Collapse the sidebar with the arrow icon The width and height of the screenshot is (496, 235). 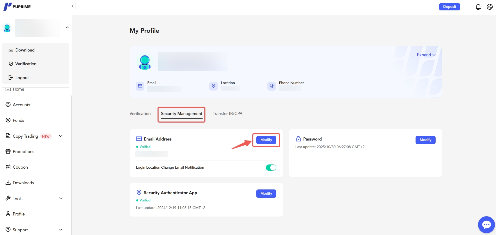point(72,6)
